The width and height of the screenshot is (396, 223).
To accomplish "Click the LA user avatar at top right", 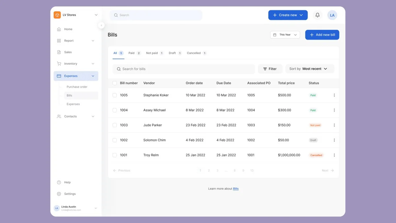I will [x=332, y=15].
